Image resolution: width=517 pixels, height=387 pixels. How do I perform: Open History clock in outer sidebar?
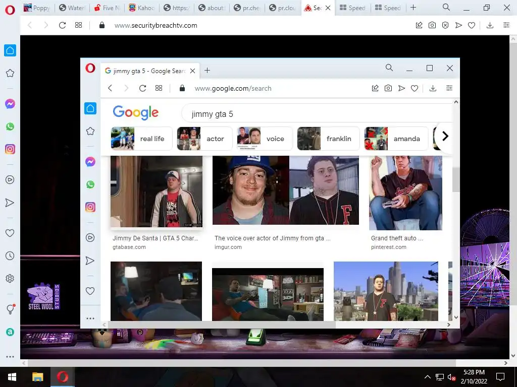[10, 255]
